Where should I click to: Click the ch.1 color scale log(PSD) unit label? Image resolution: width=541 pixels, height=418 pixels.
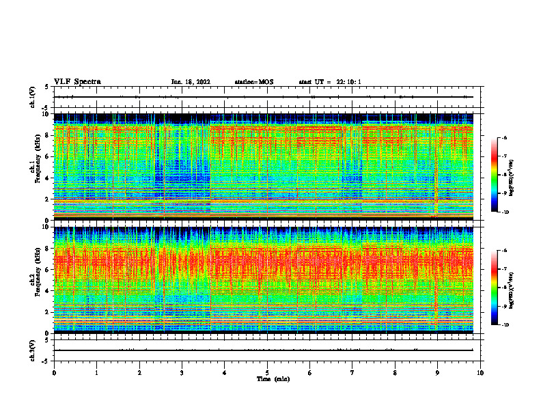tap(512, 178)
